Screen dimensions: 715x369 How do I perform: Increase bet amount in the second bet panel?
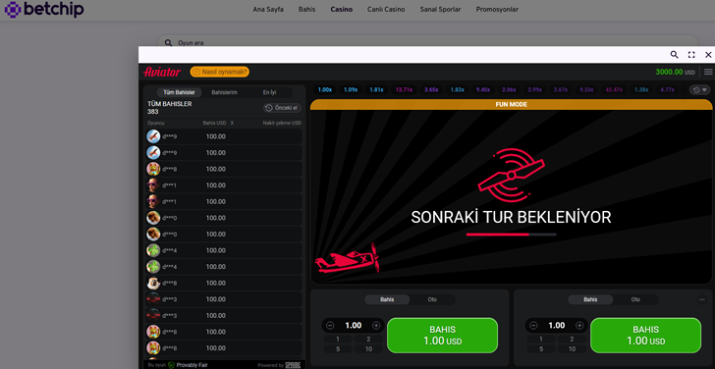579,325
